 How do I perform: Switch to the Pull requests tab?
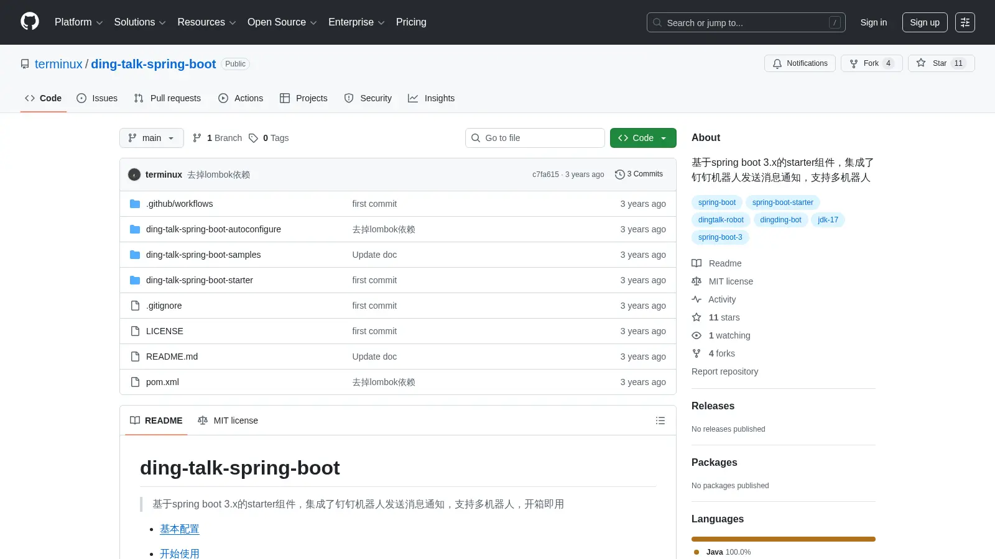(167, 98)
